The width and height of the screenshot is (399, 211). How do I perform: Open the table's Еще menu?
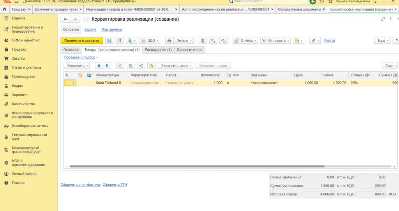click(x=390, y=65)
